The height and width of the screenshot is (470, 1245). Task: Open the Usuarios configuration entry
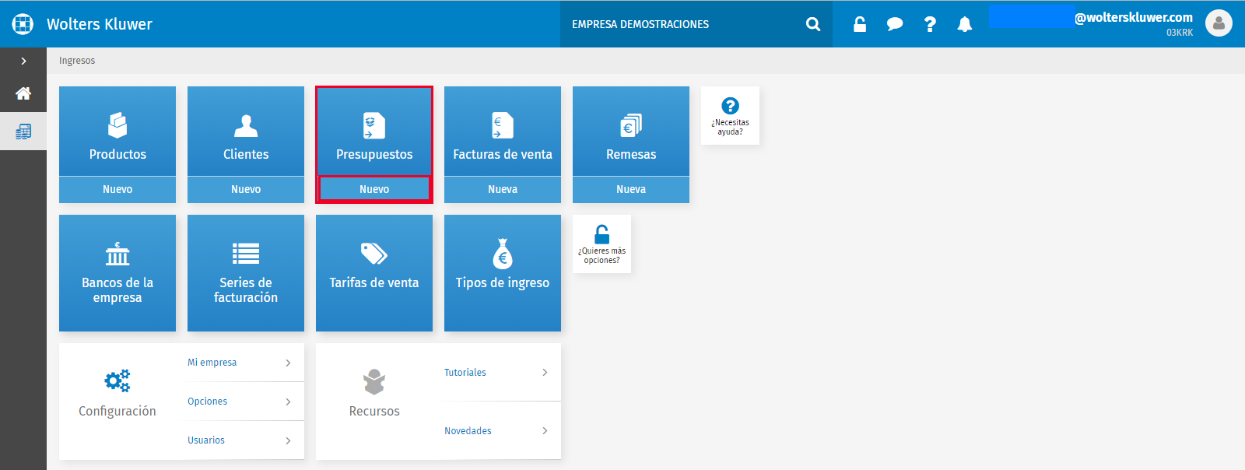click(240, 440)
